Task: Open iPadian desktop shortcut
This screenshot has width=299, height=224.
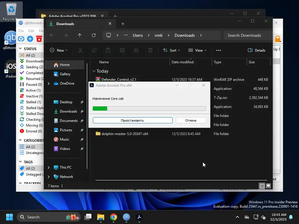Action: [x=10, y=69]
